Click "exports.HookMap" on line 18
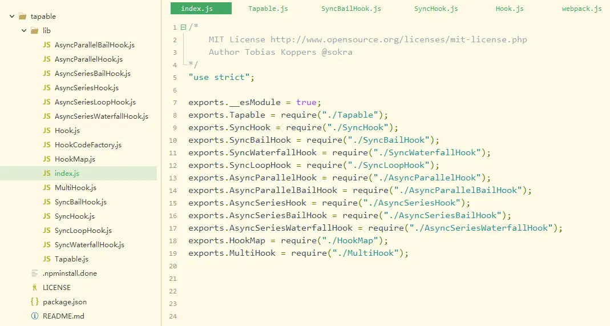Image resolution: width=610 pixels, height=326 pixels. tap(227, 240)
